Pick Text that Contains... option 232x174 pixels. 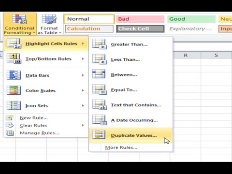point(130,105)
